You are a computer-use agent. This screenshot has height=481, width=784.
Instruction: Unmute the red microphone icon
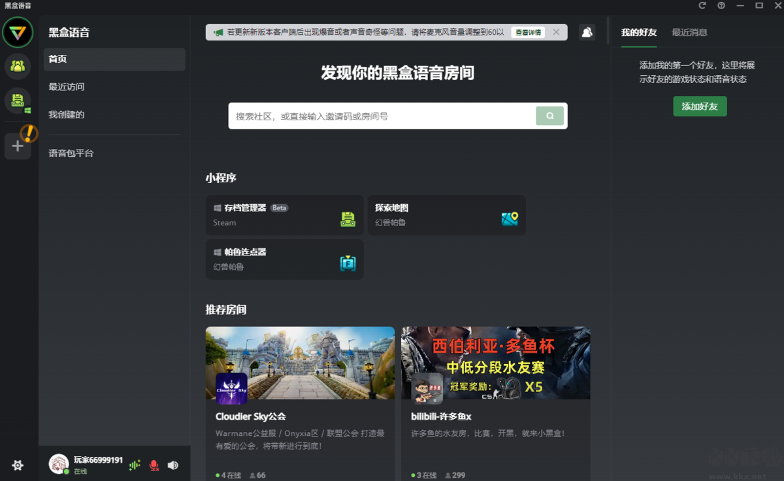[154, 465]
